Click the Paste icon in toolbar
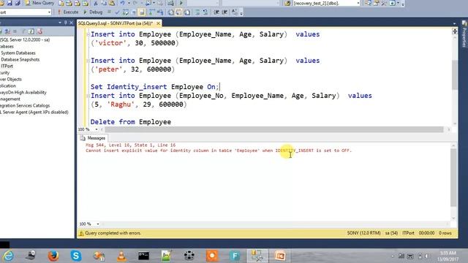The image size is (468, 263). coord(112,3)
